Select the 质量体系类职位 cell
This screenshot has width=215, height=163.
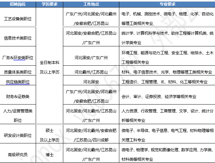tap(18, 72)
